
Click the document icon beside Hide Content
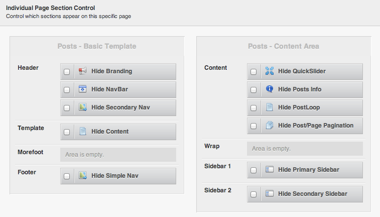[x=83, y=132]
